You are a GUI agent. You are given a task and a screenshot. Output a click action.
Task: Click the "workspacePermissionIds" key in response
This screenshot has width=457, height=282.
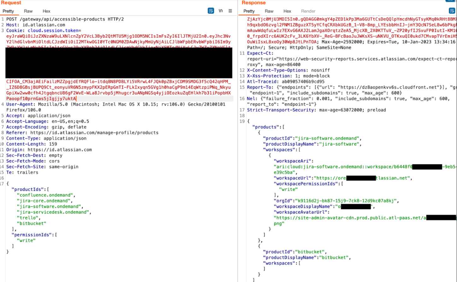coord(306,184)
